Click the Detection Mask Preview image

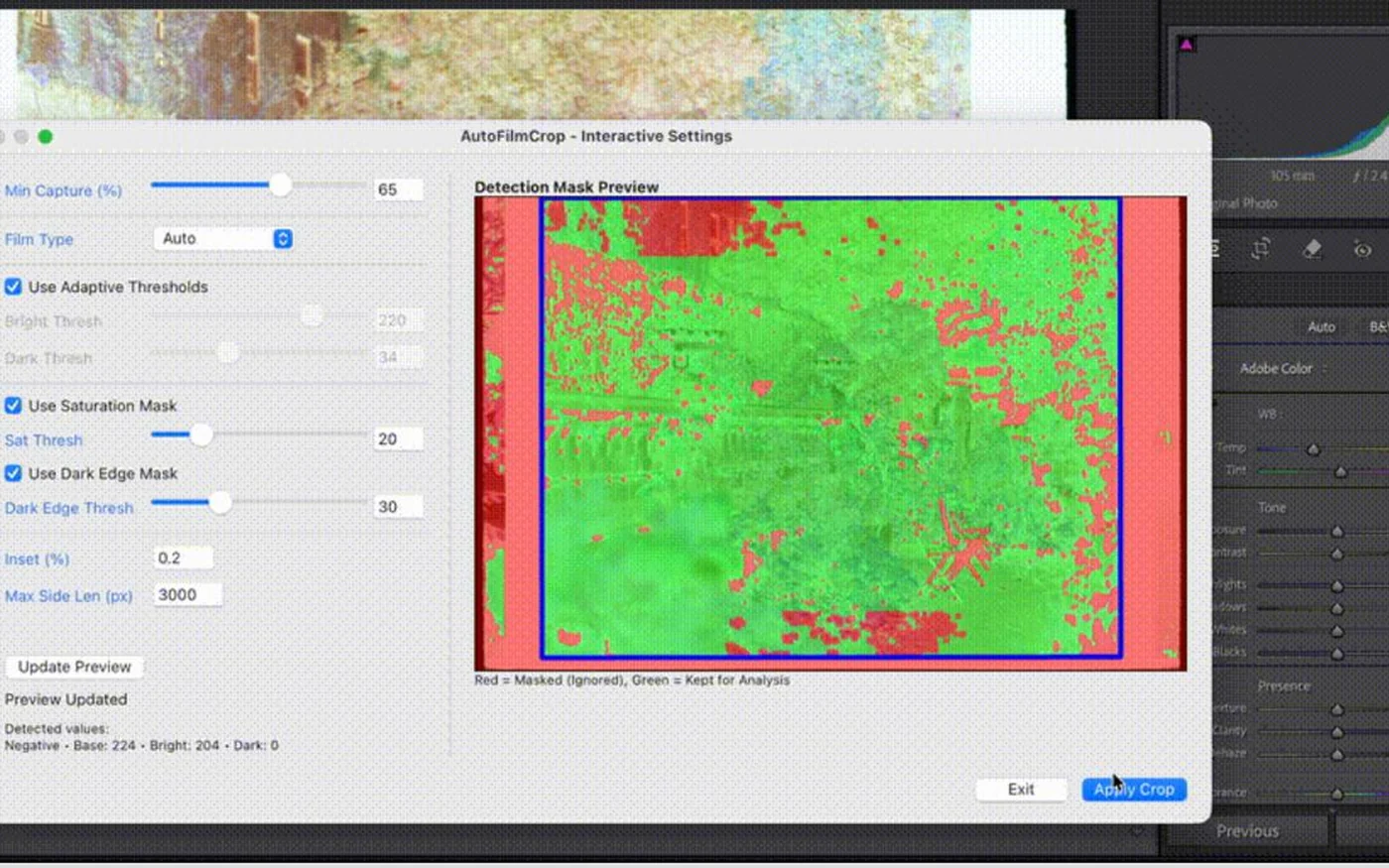(x=830, y=434)
